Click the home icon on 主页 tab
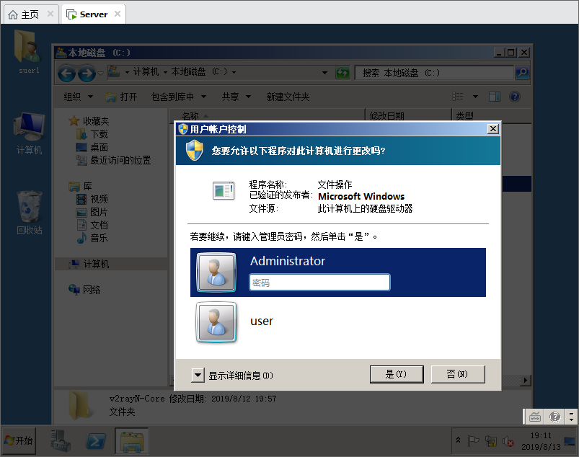Viewport: 579px width, 457px height. tap(13, 14)
